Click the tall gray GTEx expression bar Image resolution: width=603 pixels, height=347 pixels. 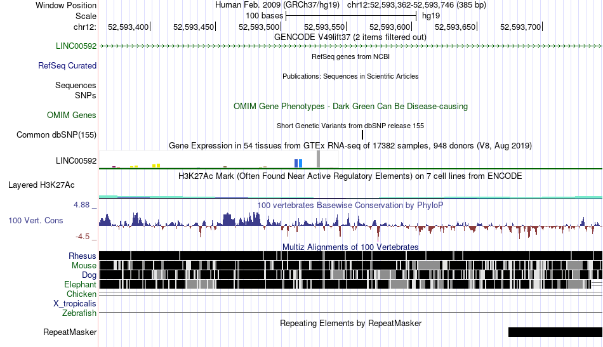pyautogui.click(x=318, y=159)
